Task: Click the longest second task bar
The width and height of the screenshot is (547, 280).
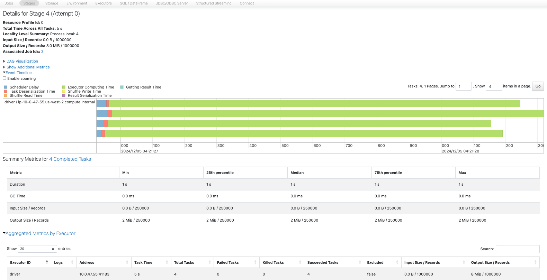Action: [x=320, y=113]
